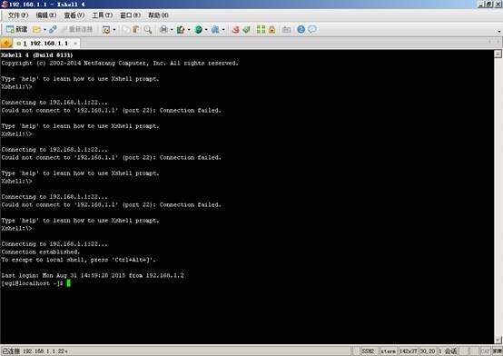Click the red swirl Xftp icon
503x356 pixels.
pos(236,30)
